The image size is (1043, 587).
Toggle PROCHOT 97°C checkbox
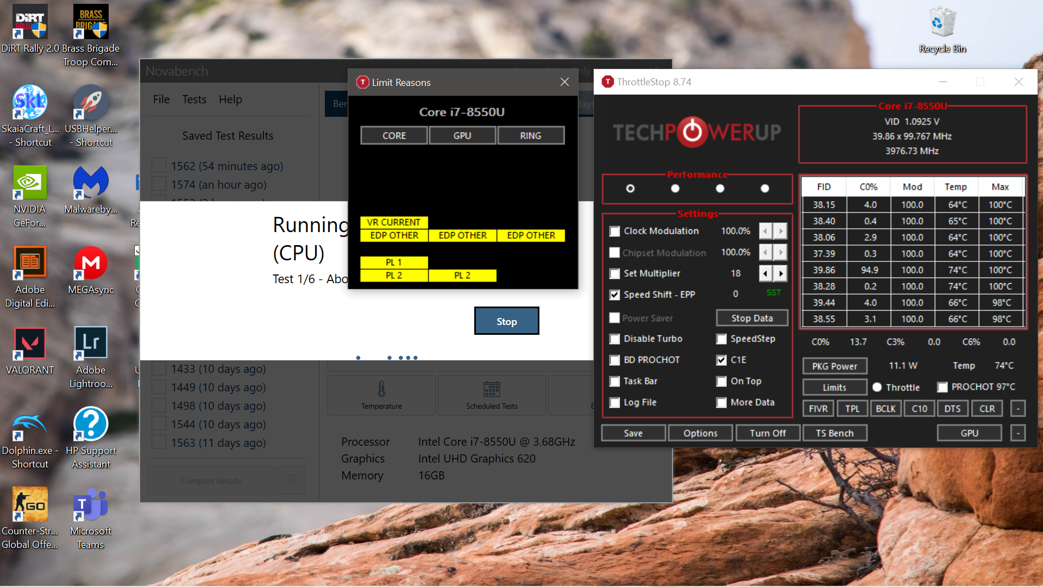tap(943, 387)
